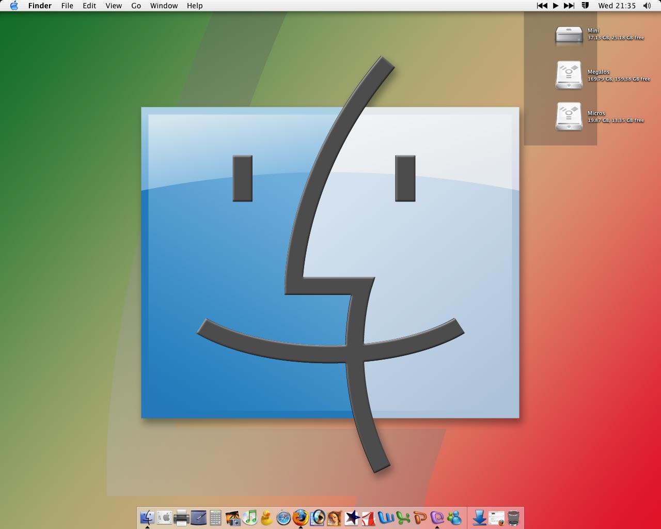Viewport: 661px width, 529px height.
Task: Open the File menu
Action: tap(67, 6)
